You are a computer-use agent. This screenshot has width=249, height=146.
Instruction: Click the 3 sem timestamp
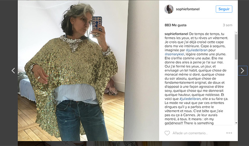click(x=227, y=25)
